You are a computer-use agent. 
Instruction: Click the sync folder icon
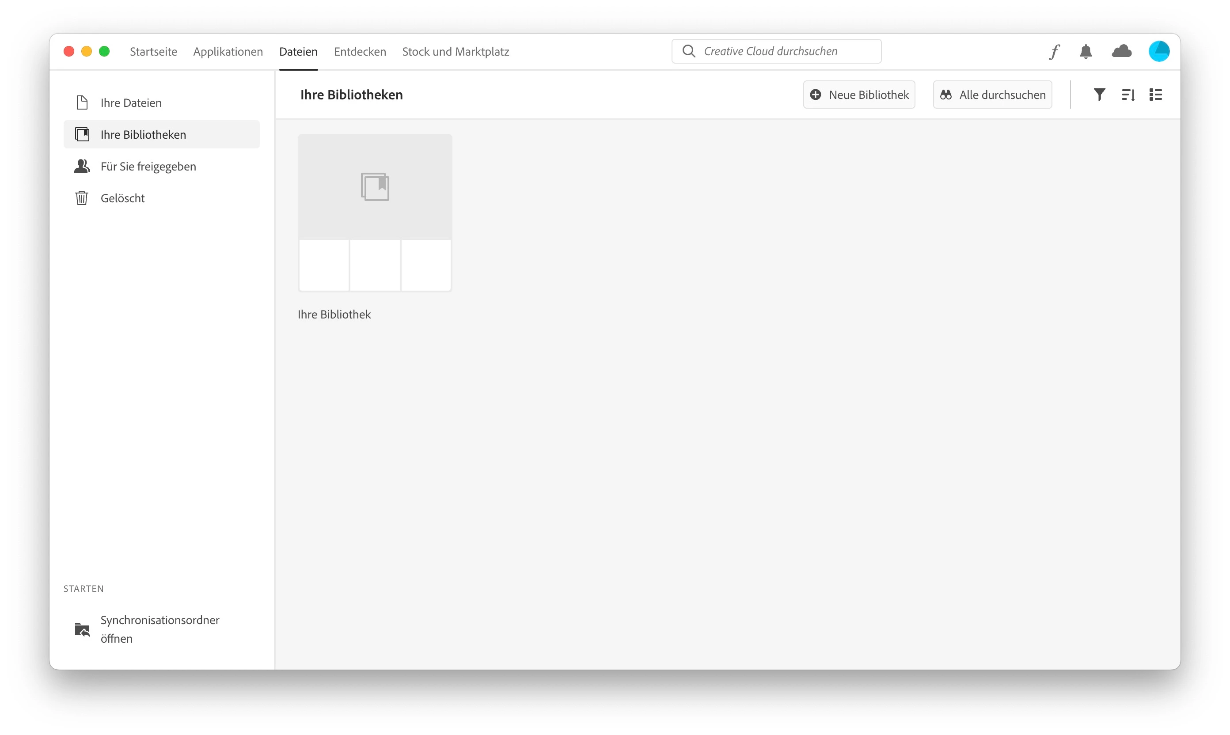[82, 629]
